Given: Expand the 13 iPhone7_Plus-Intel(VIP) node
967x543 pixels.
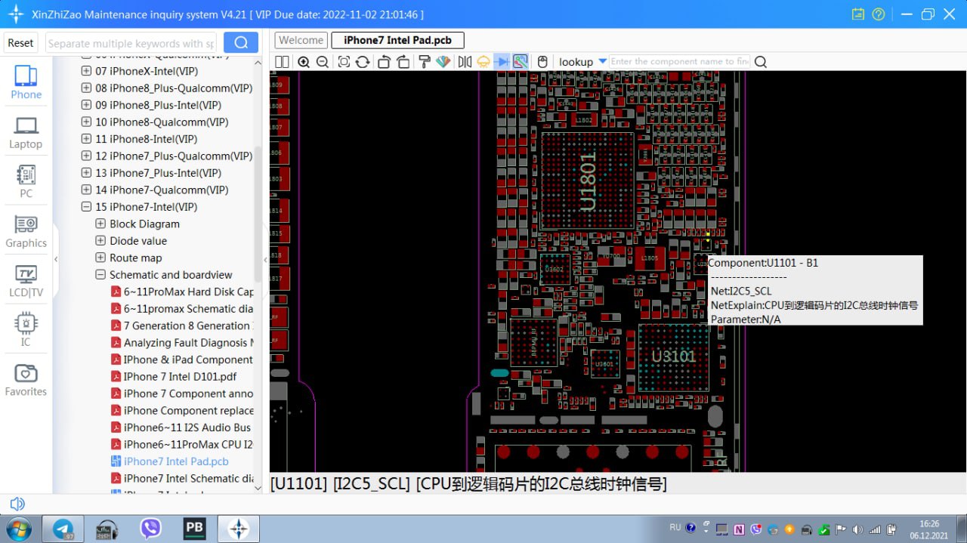Looking at the screenshot, I should click(86, 173).
